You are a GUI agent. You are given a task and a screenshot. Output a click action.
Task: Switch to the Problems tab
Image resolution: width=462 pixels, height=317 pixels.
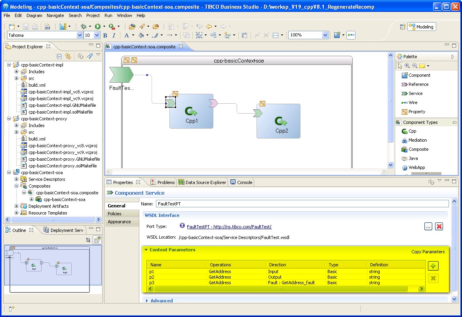[162, 182]
